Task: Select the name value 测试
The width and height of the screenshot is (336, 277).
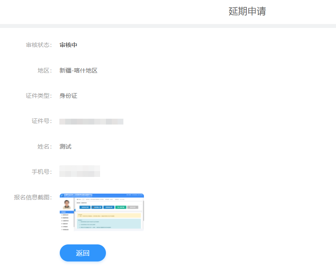Action: [x=65, y=146]
